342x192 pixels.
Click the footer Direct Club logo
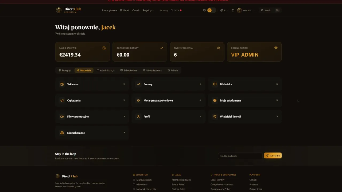[67, 176]
